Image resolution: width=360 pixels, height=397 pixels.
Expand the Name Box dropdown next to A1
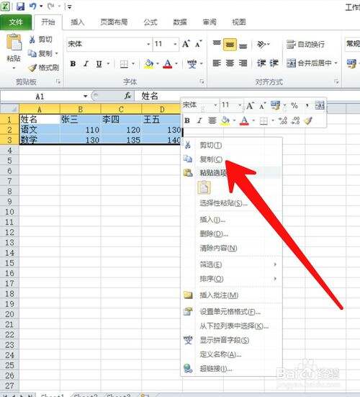coord(86,97)
